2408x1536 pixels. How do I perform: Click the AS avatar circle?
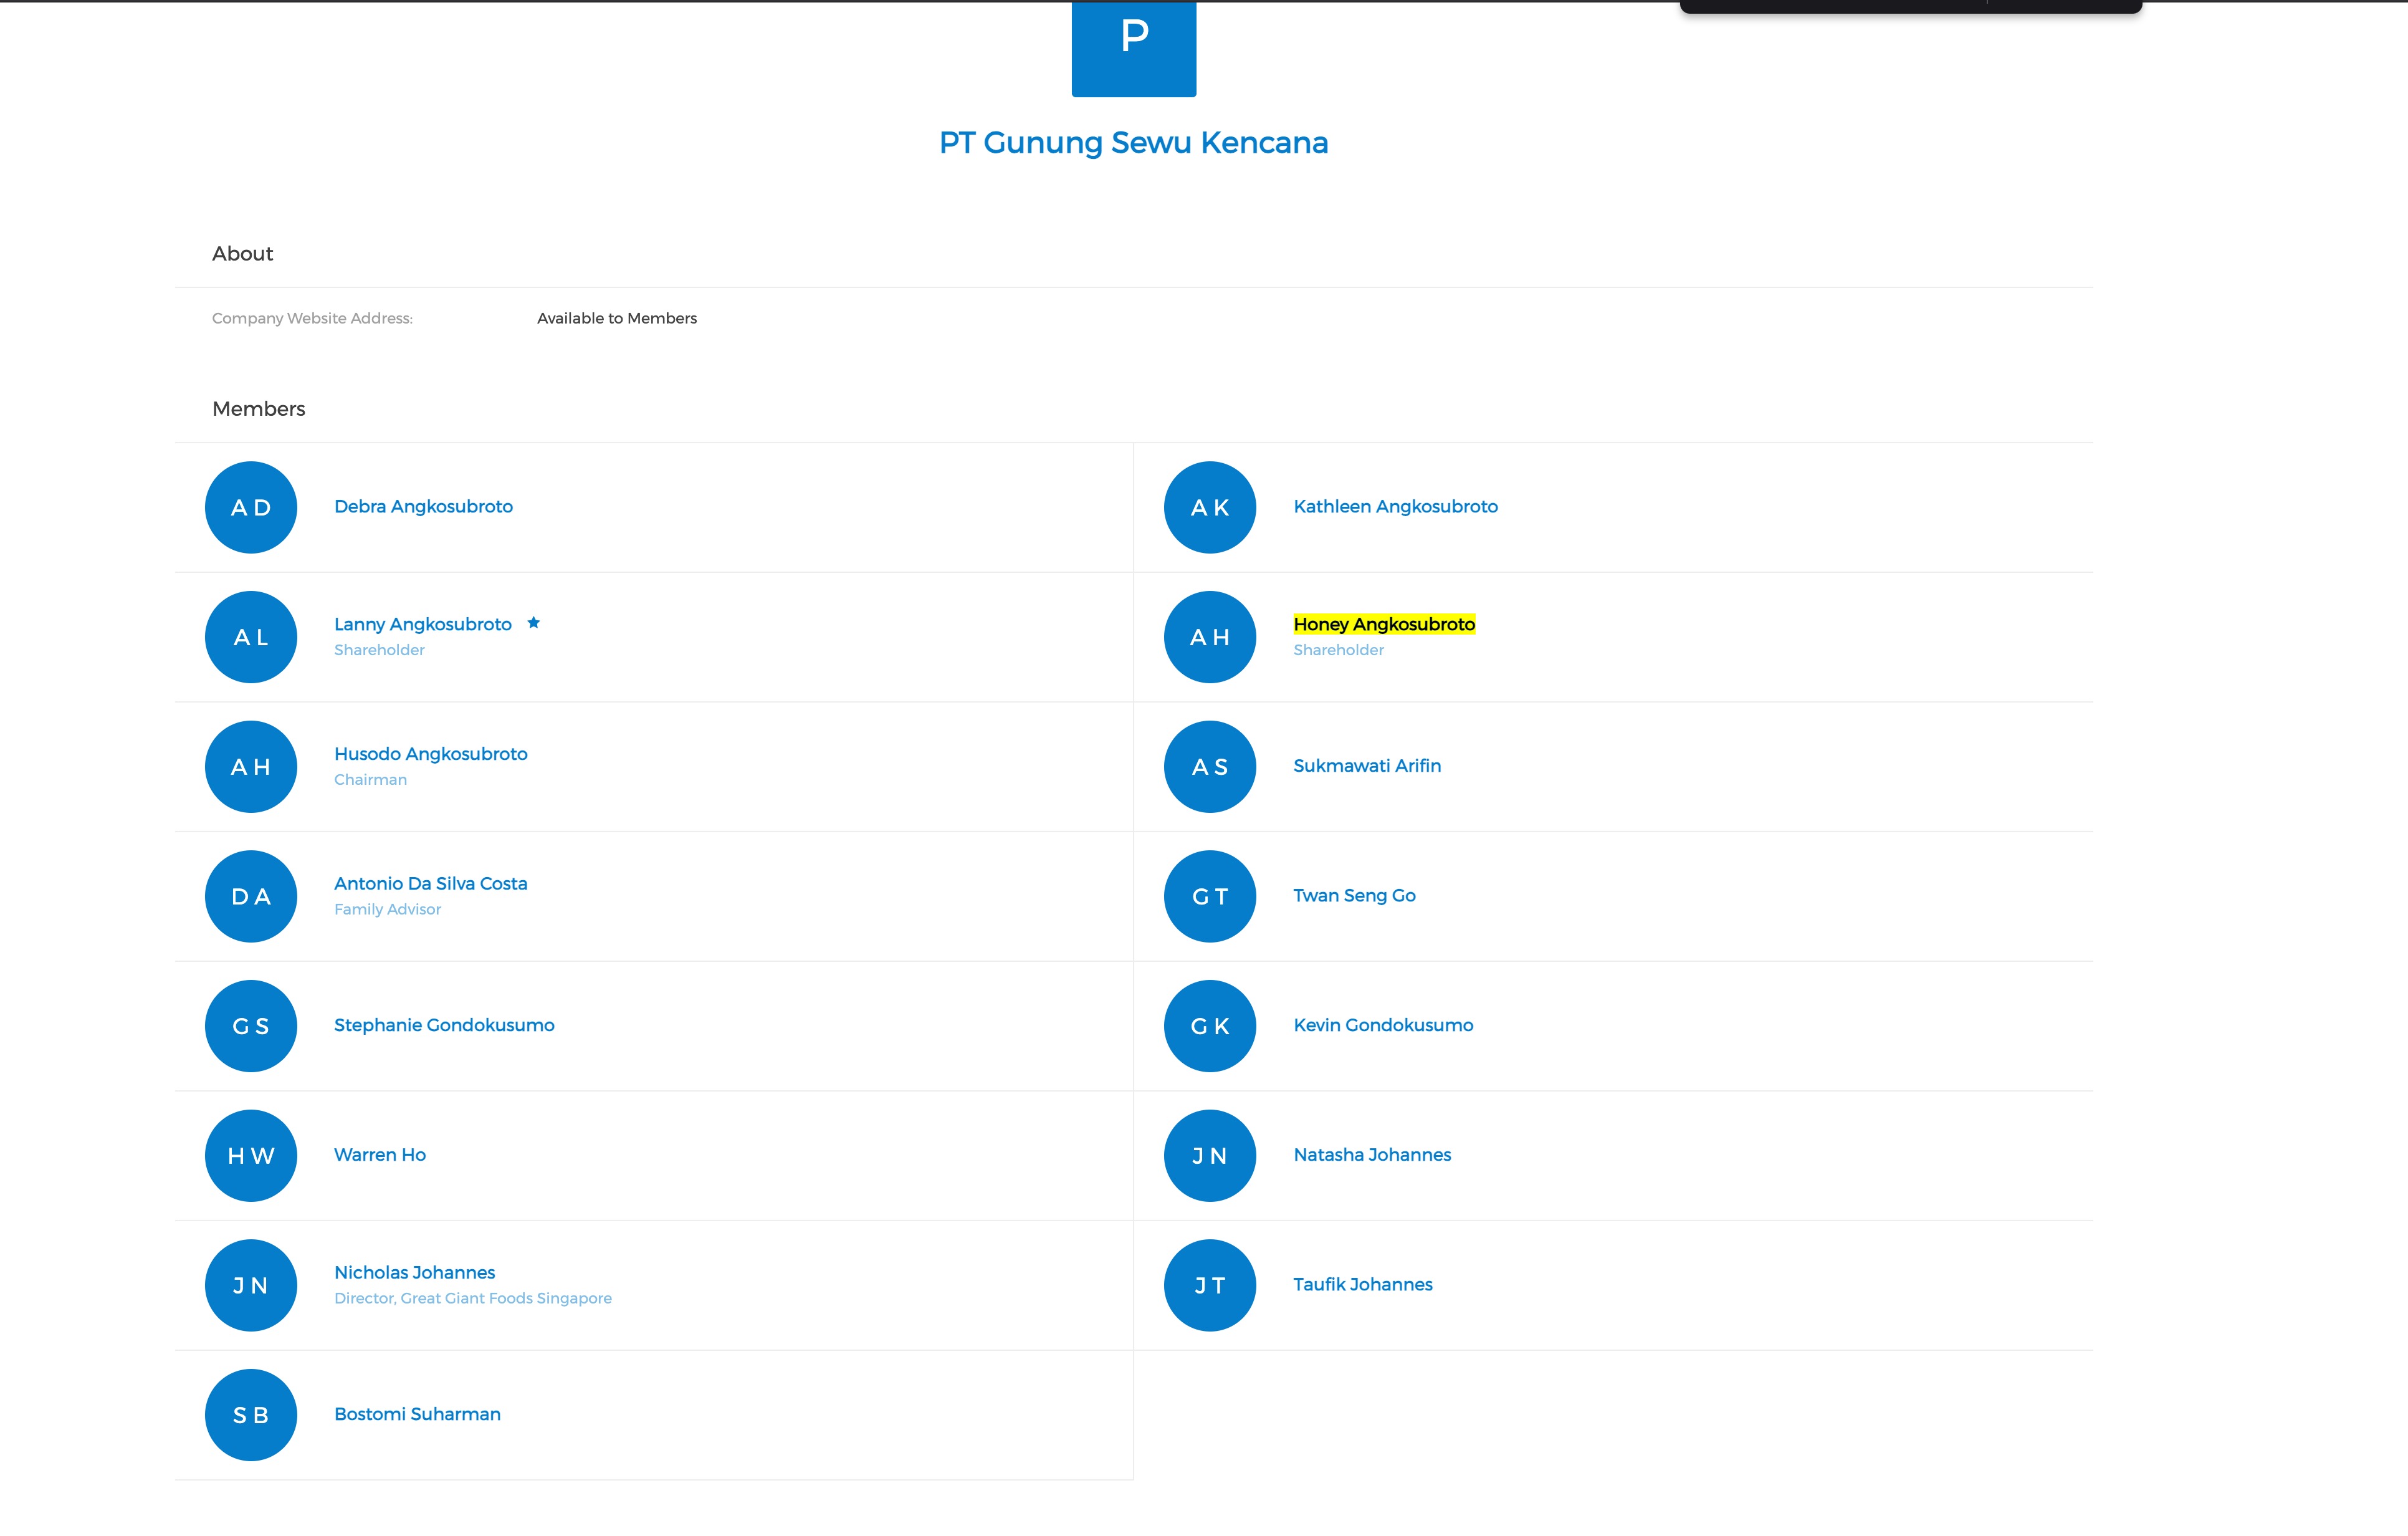point(1209,767)
